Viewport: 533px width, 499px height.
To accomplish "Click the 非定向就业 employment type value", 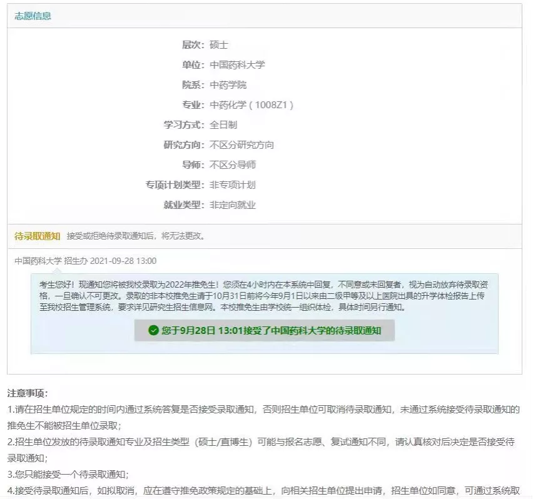I will [233, 204].
